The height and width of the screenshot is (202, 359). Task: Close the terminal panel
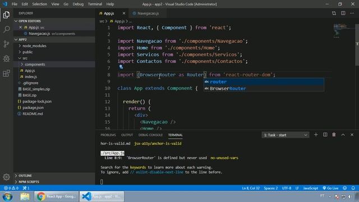pos(352,135)
